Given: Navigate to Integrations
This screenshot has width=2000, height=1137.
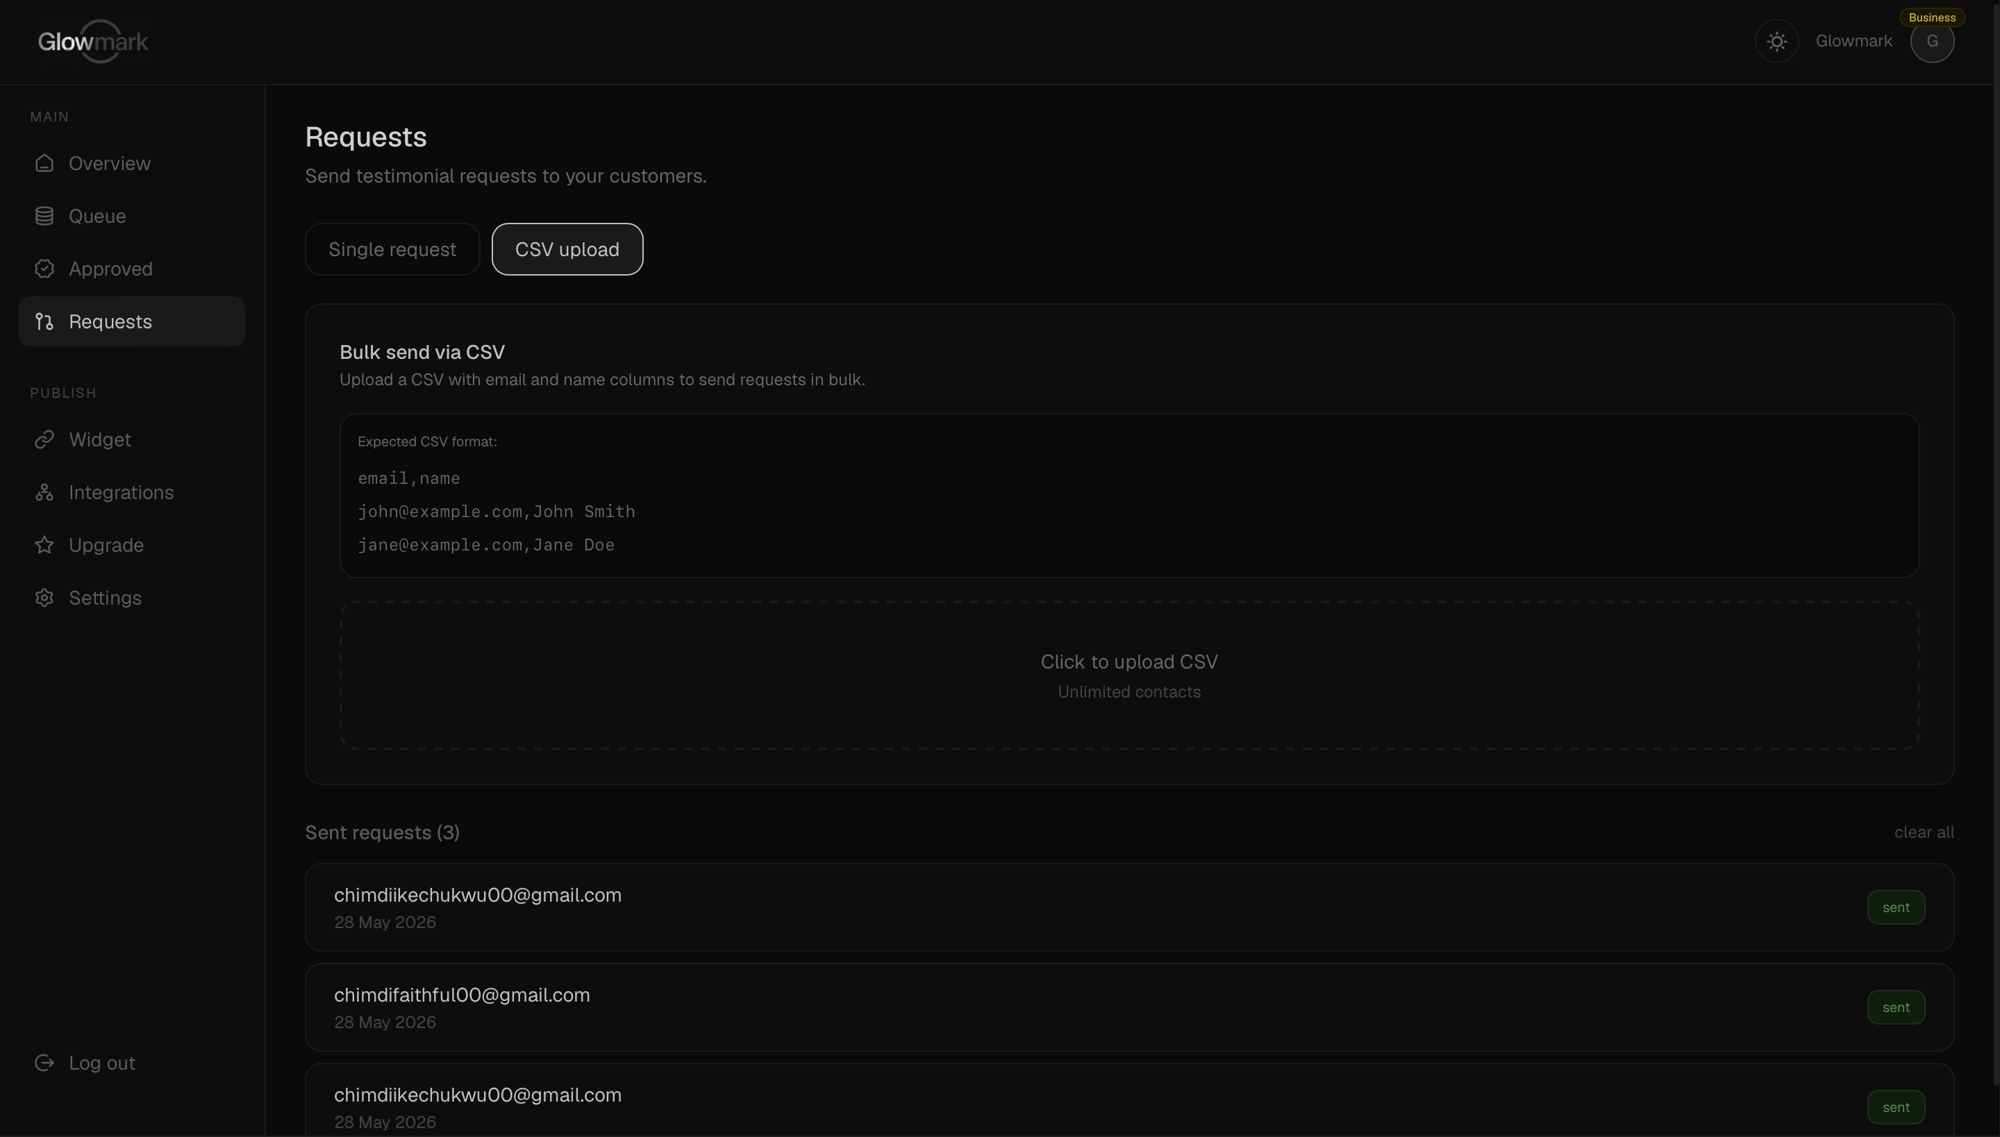Looking at the screenshot, I should click(132, 493).
